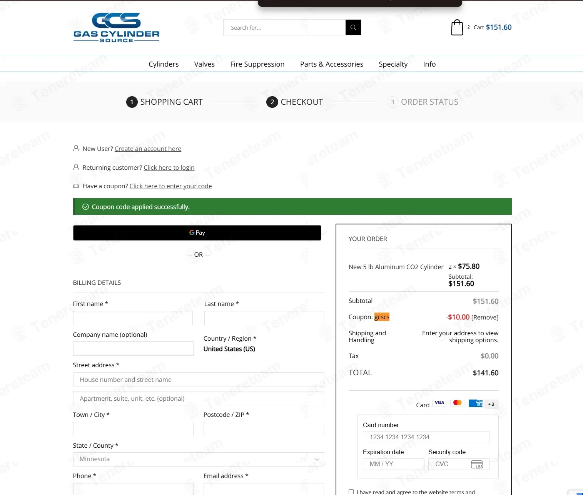
Task: Click the search magnifier button
Action: tap(353, 27)
